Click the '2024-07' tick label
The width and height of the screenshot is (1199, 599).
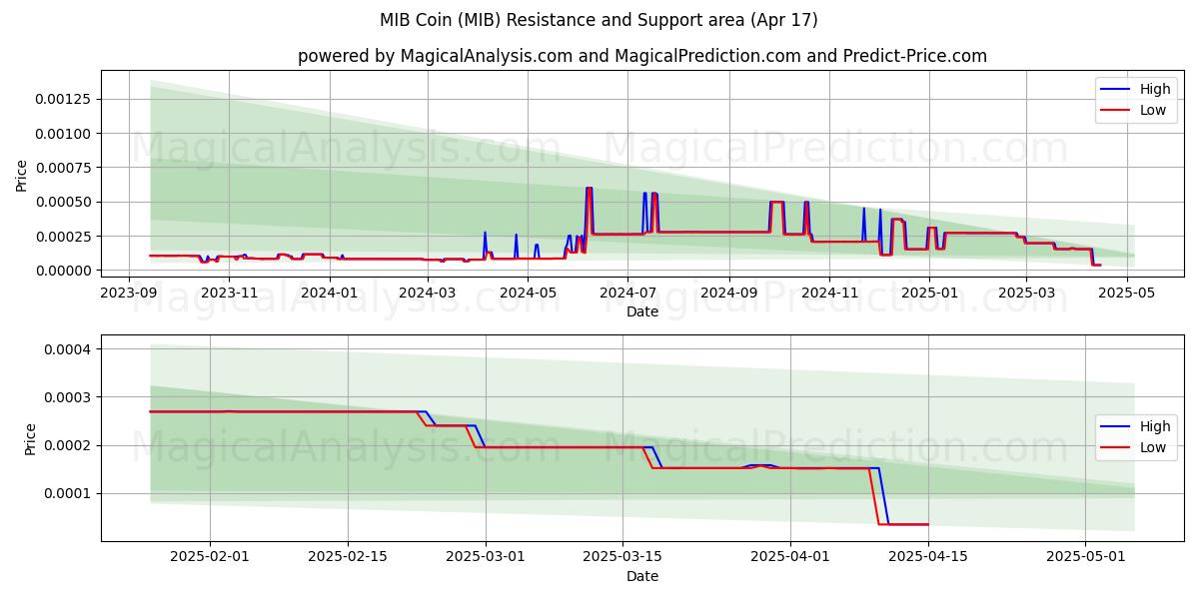click(627, 292)
